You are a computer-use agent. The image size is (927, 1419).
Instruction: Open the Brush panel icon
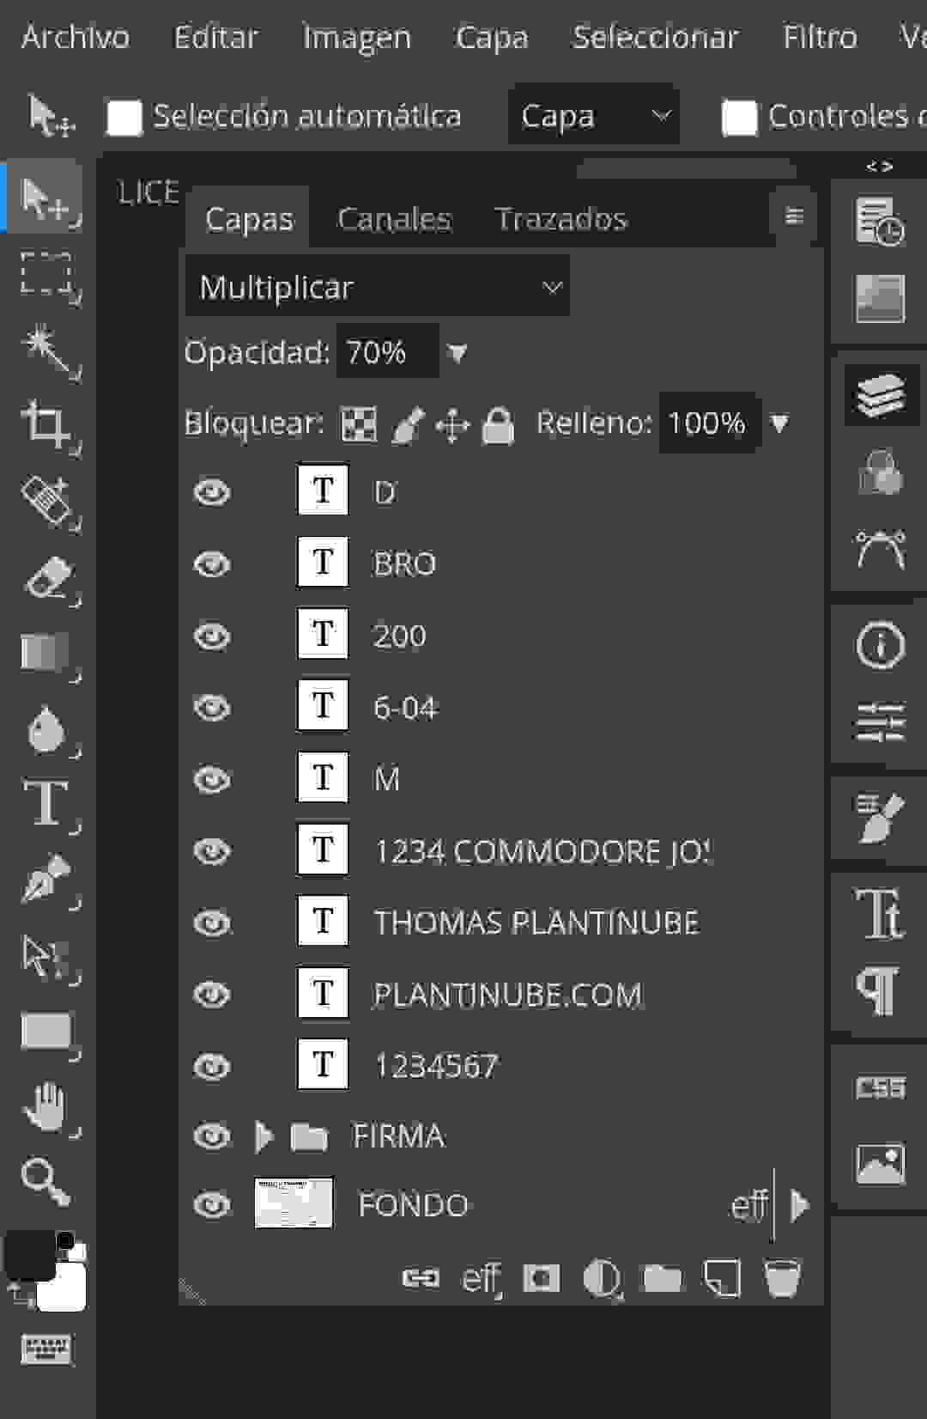880,817
